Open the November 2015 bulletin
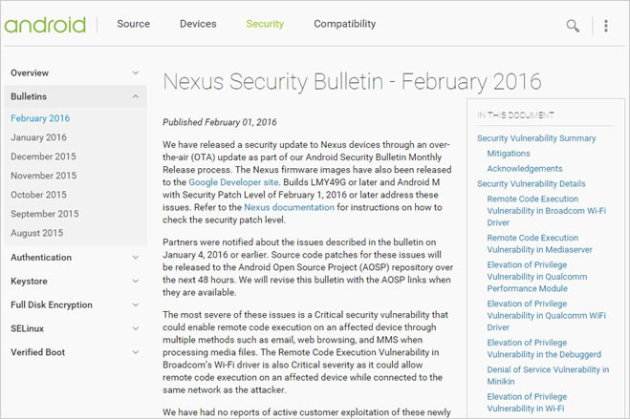This screenshot has width=630, height=419. [43, 176]
